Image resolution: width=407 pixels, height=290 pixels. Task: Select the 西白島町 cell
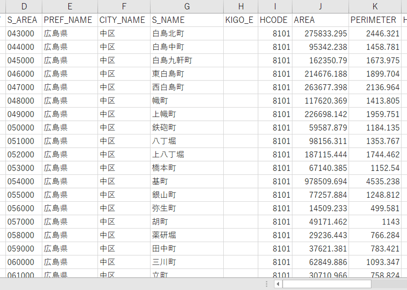(x=187, y=87)
